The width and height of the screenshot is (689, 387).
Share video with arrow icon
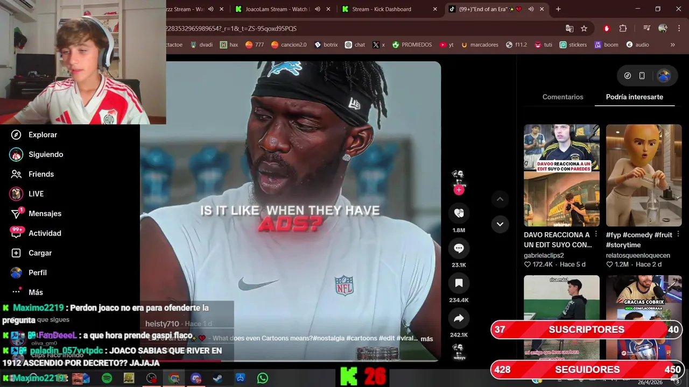(459, 318)
